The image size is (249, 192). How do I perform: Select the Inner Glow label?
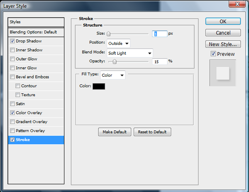coord(27,68)
